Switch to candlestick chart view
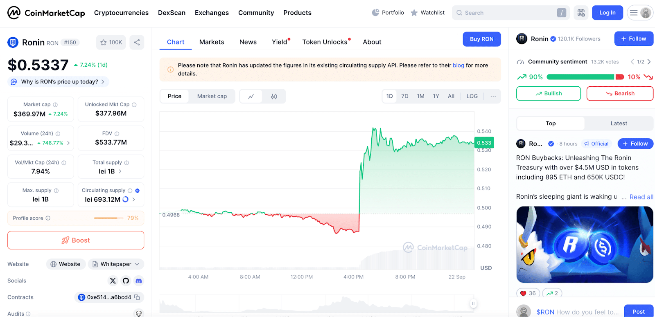The width and height of the screenshot is (655, 317). [274, 96]
